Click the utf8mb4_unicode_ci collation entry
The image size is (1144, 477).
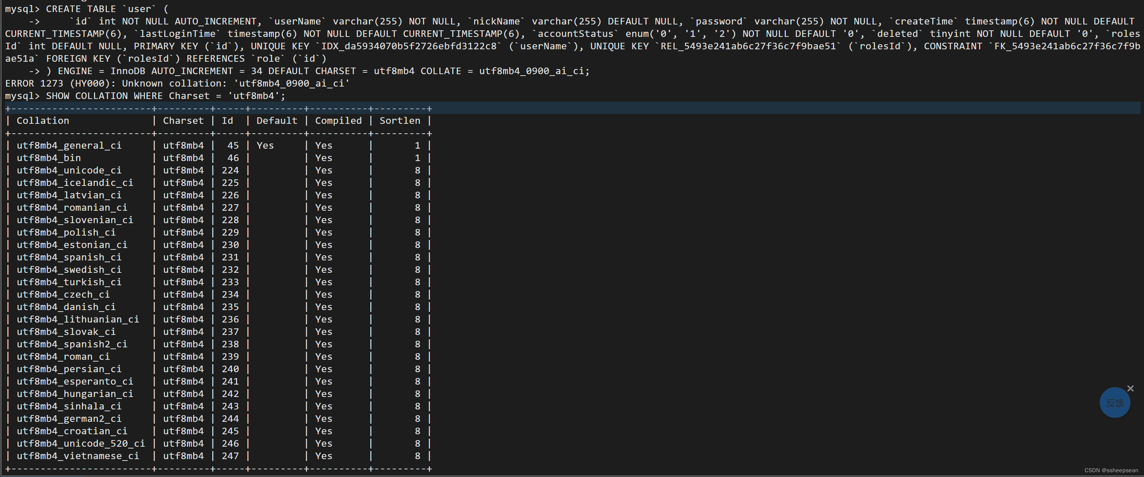[x=69, y=170]
